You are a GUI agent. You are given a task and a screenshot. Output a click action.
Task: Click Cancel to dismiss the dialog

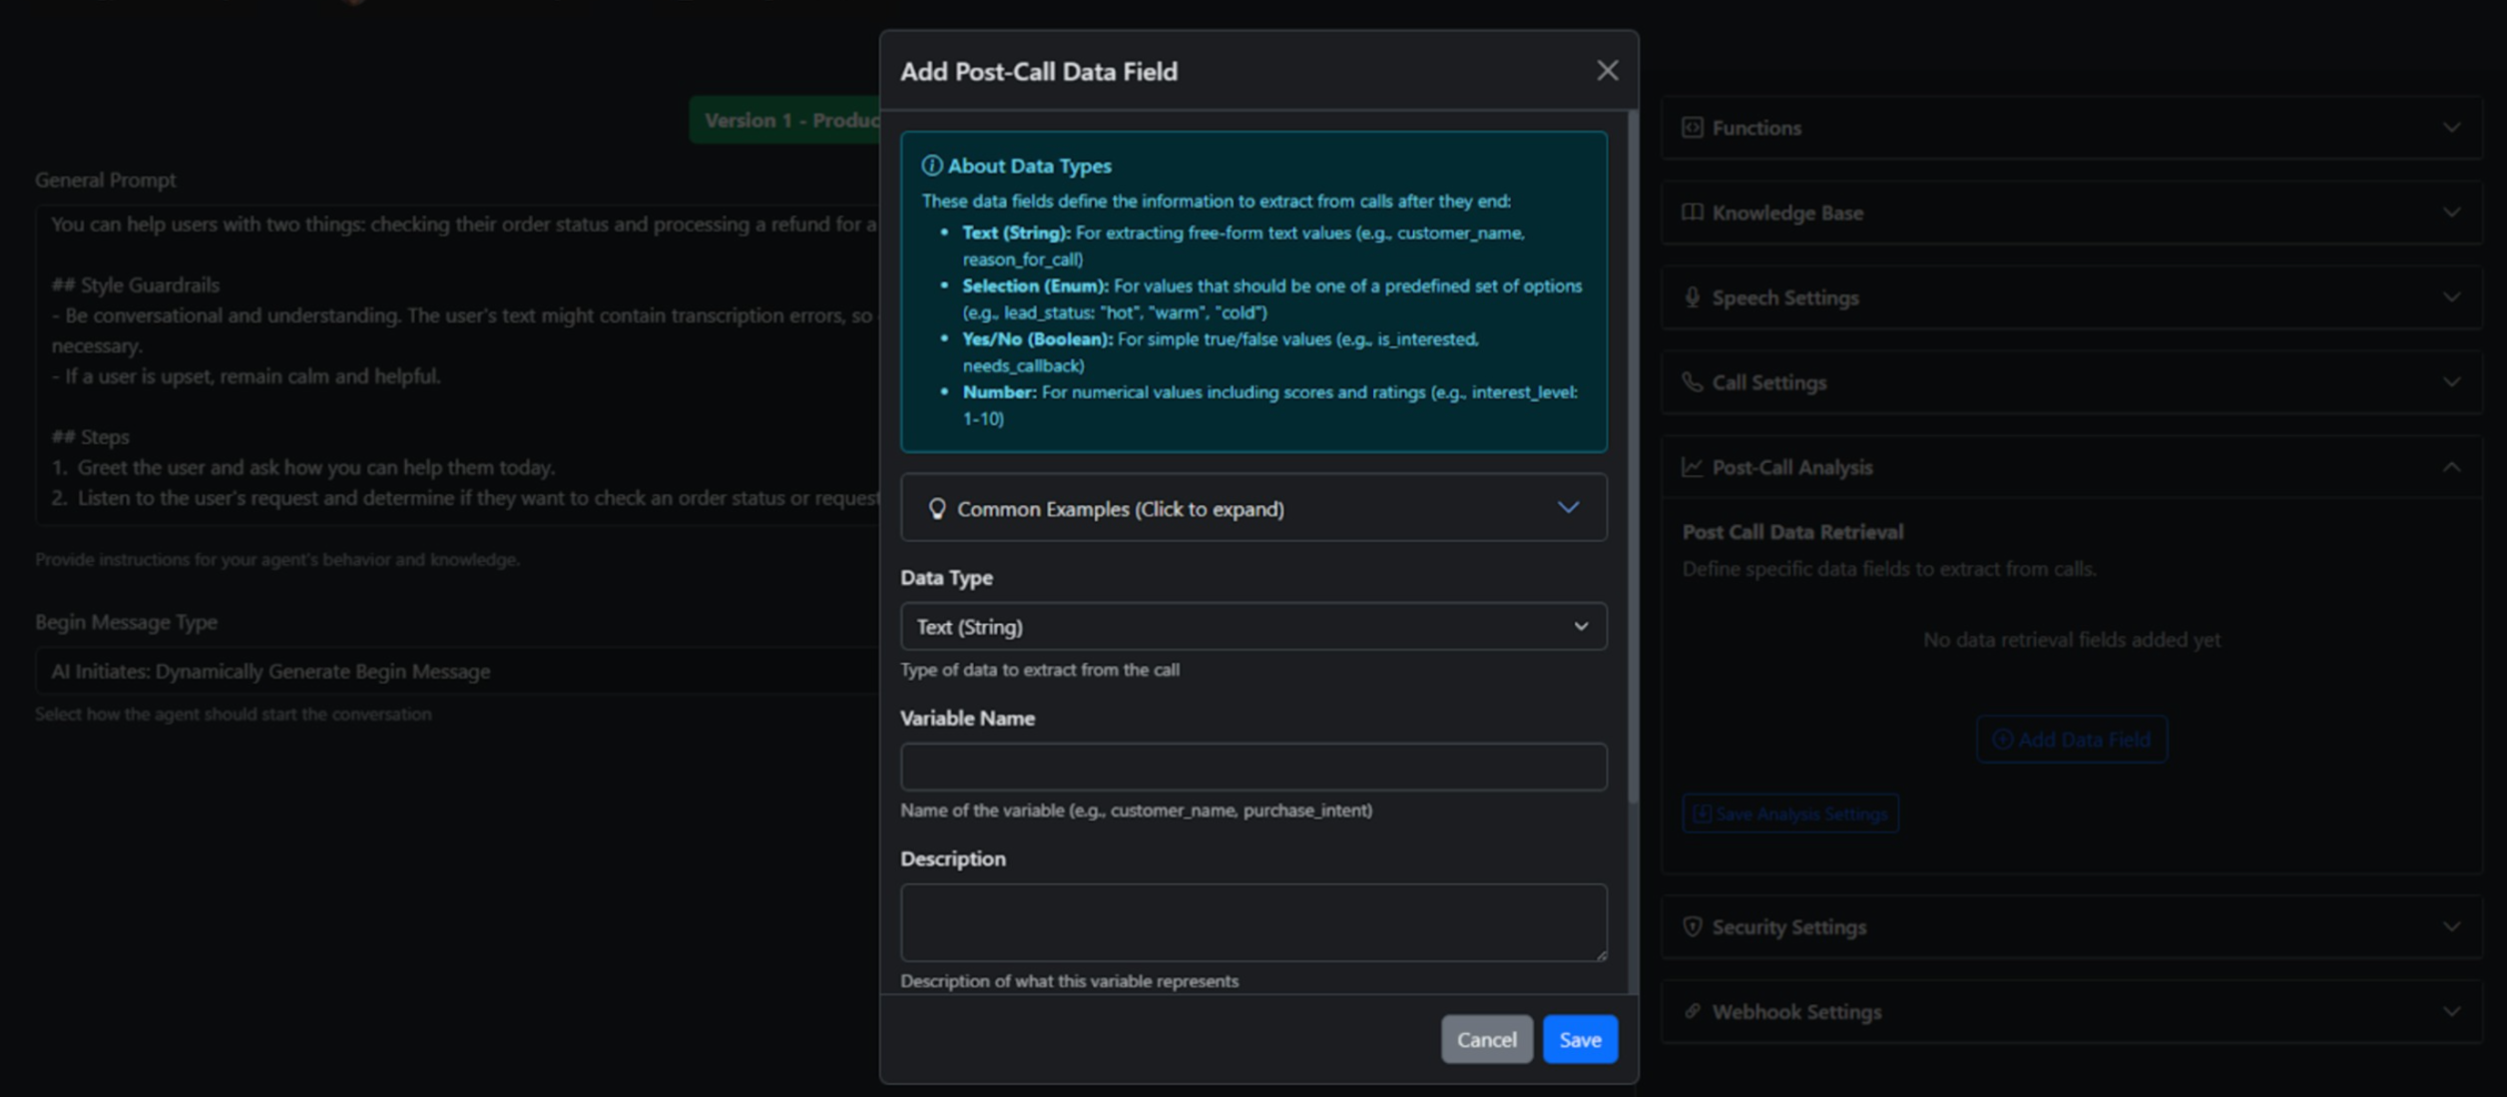[1486, 1039]
